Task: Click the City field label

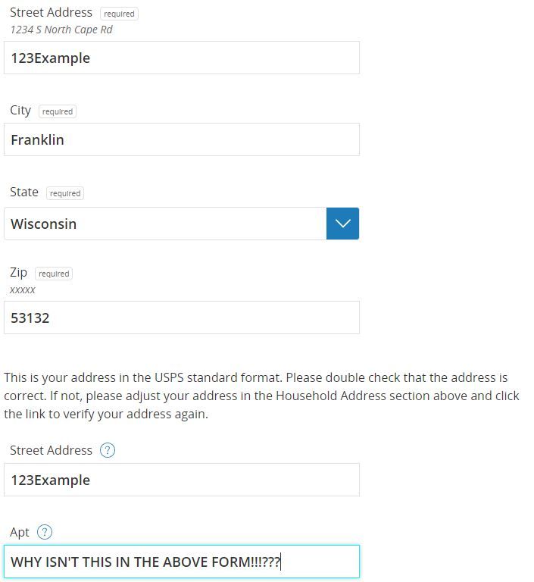Action: pos(20,111)
